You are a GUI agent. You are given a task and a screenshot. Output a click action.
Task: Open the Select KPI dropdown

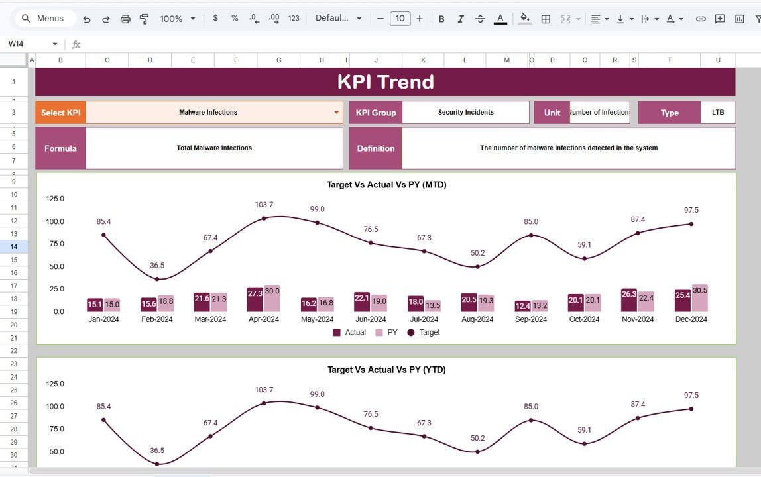(335, 112)
